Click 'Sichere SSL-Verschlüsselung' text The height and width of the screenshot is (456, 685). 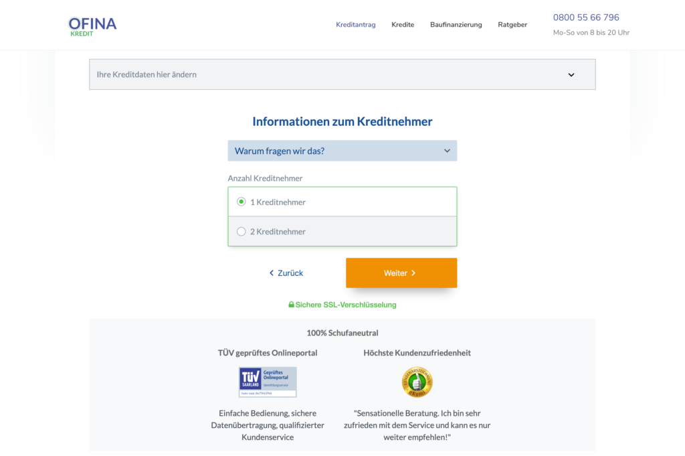click(x=346, y=305)
